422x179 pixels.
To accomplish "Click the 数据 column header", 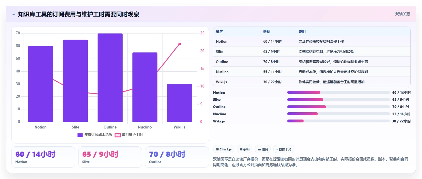I will pos(267,32).
